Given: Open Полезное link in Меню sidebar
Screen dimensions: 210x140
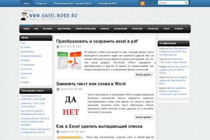Looking at the screenshot, I should [x=26, y=69].
